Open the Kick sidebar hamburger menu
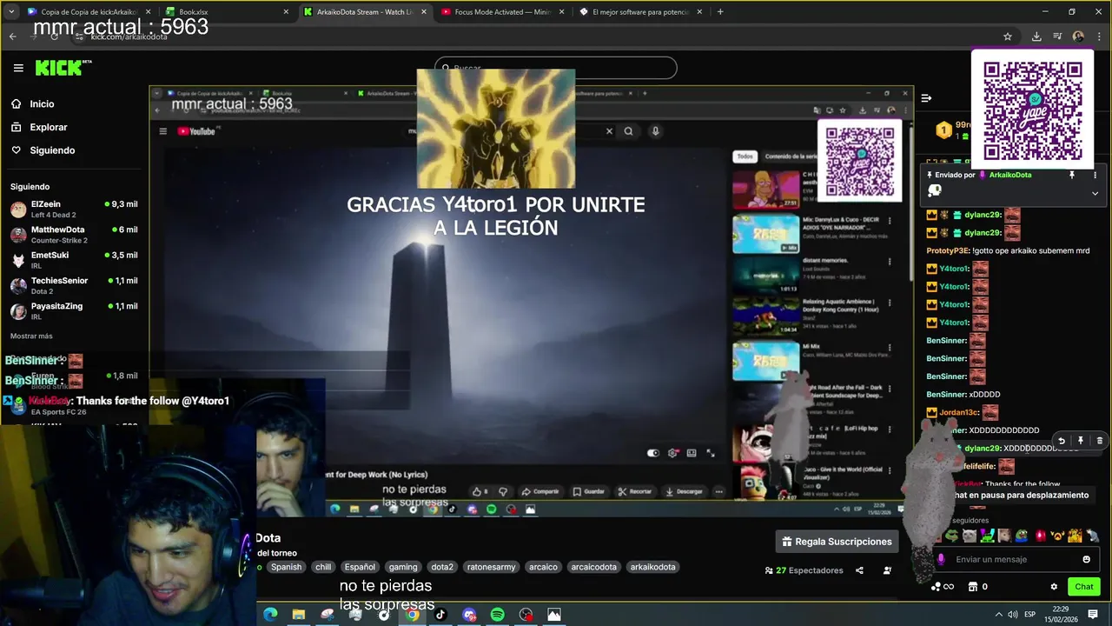 18,68
